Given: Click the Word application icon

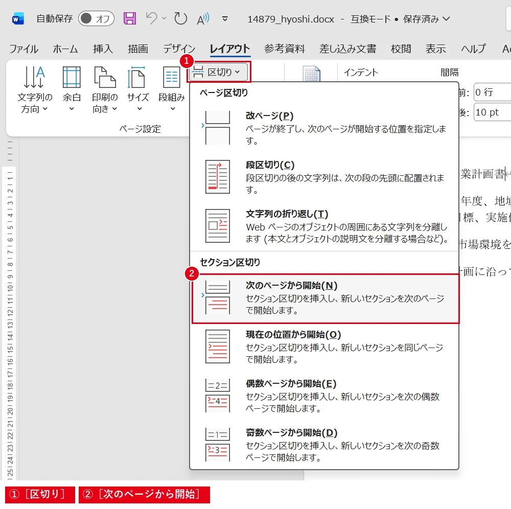Looking at the screenshot, I should [18, 19].
